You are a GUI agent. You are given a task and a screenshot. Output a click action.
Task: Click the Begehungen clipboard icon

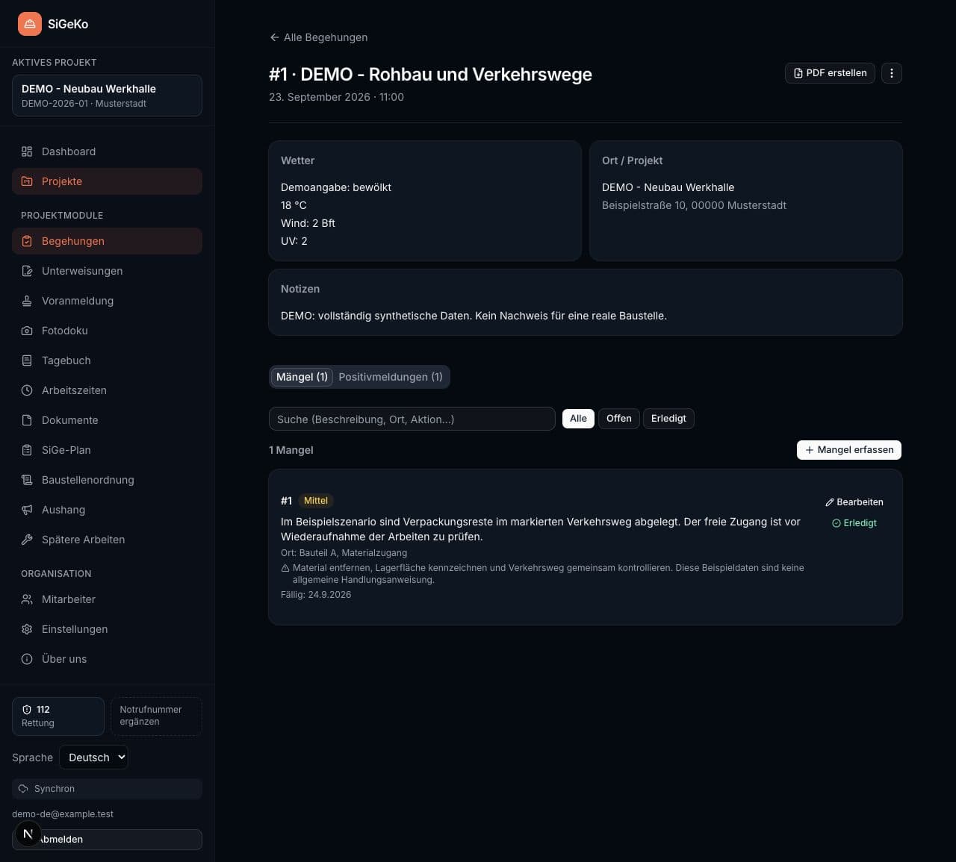coord(27,241)
